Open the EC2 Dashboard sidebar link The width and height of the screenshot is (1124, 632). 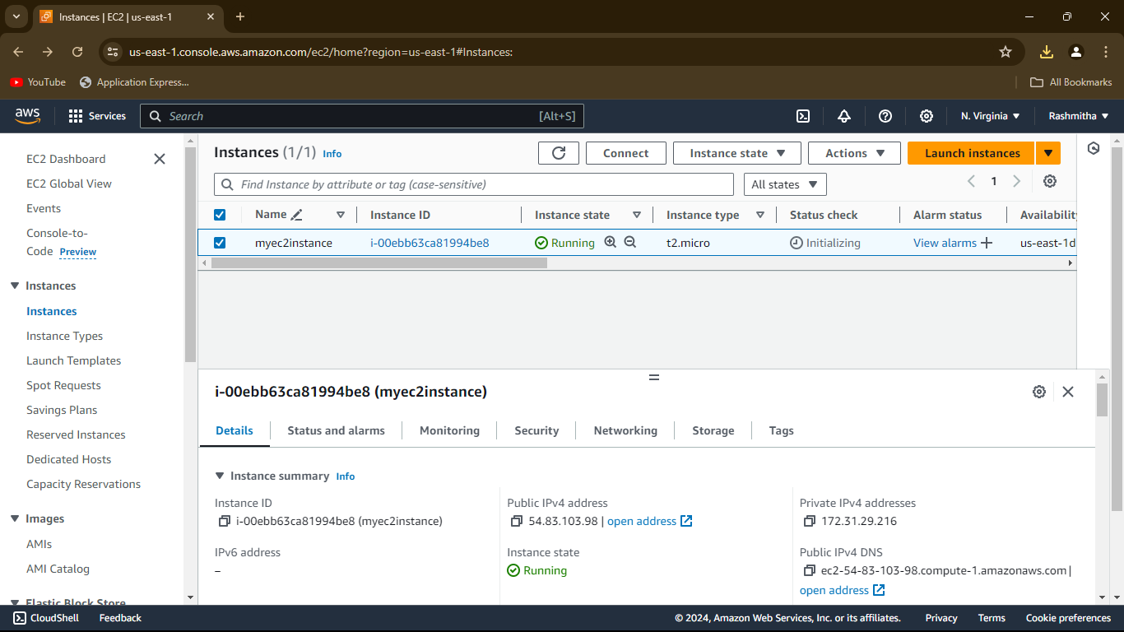66,159
